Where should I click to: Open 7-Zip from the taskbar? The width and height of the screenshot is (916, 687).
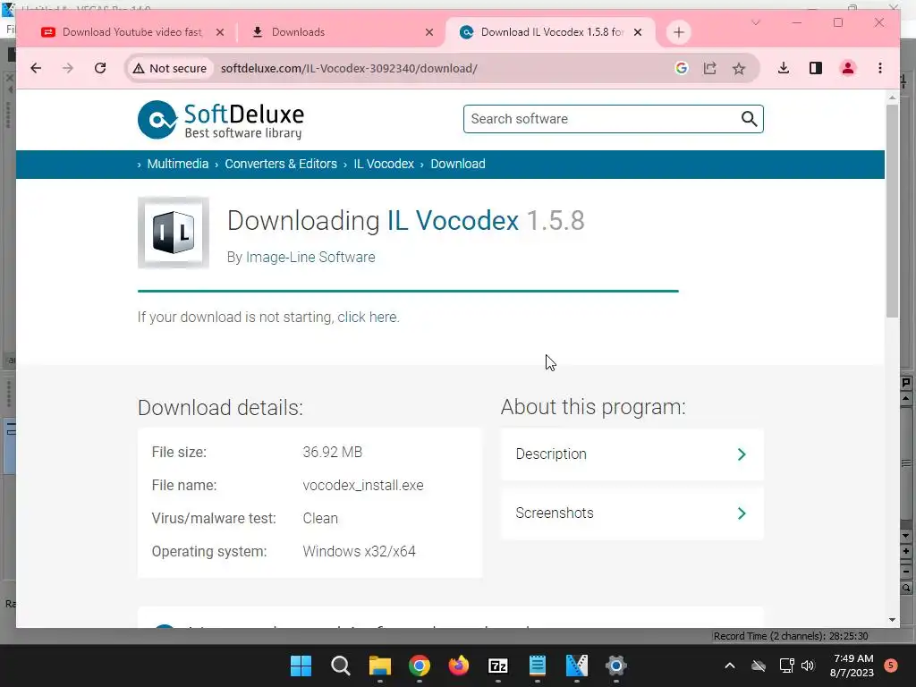point(497,666)
